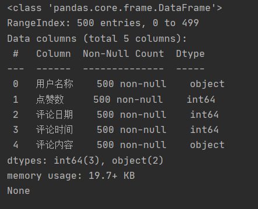This screenshot has height=209, width=258.
Task: Click the int64 dtype of 评论时间 row
Action: [204, 129]
